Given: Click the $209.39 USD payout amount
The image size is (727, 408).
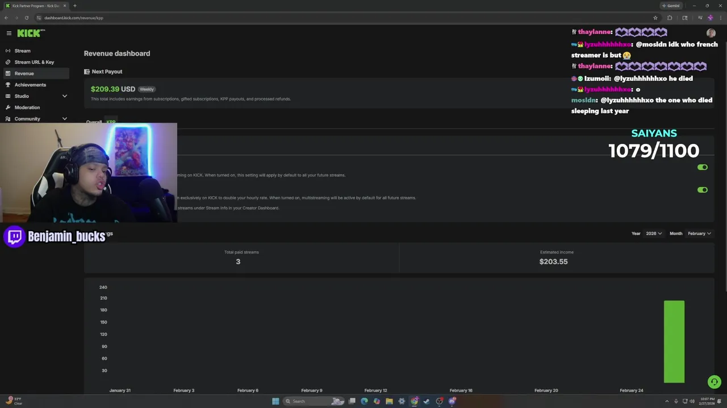Looking at the screenshot, I should pyautogui.click(x=113, y=89).
